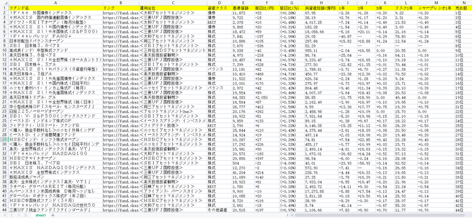Select column A header
The image size is (472, 218).
point(55,2)
